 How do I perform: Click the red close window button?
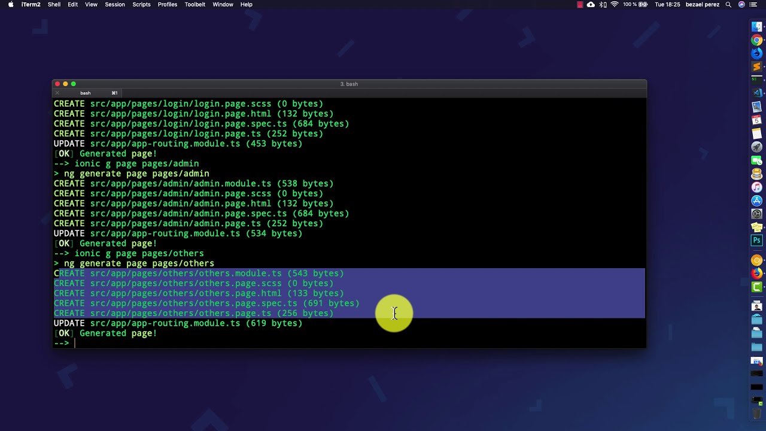point(57,84)
